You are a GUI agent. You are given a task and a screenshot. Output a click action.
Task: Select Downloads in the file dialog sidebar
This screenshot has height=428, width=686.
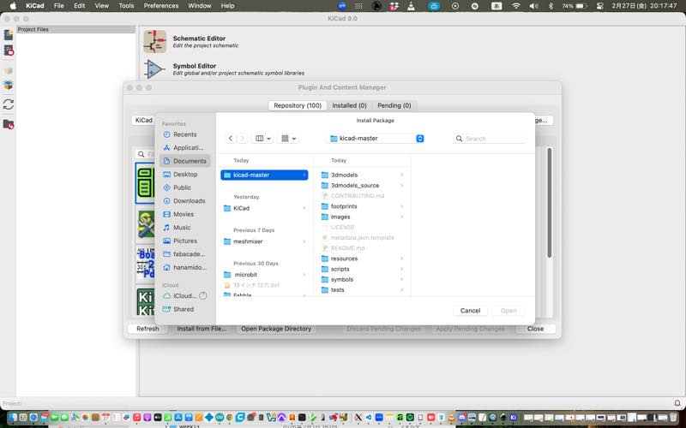point(184,201)
